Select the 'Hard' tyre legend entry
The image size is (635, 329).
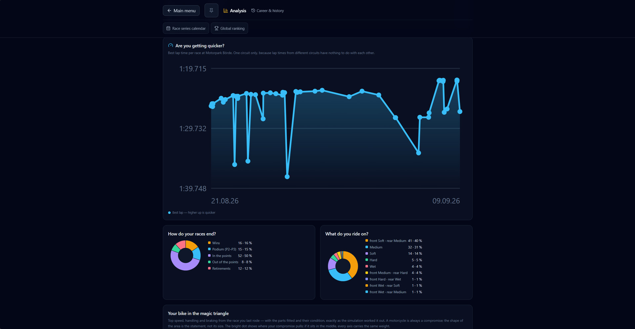coord(394,260)
